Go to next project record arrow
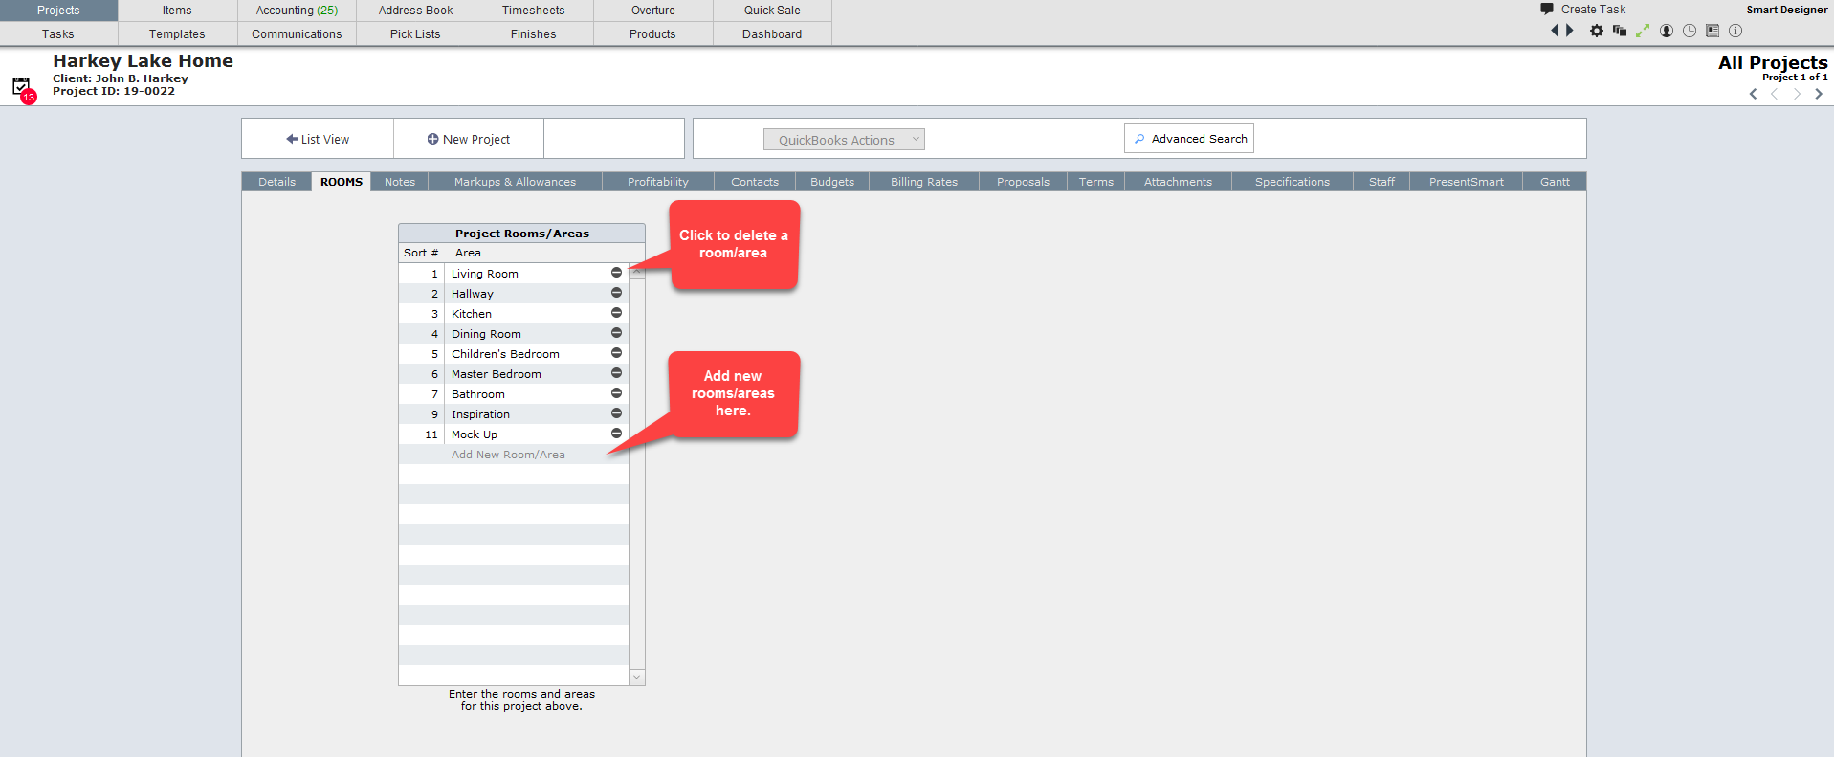 [x=1797, y=94]
